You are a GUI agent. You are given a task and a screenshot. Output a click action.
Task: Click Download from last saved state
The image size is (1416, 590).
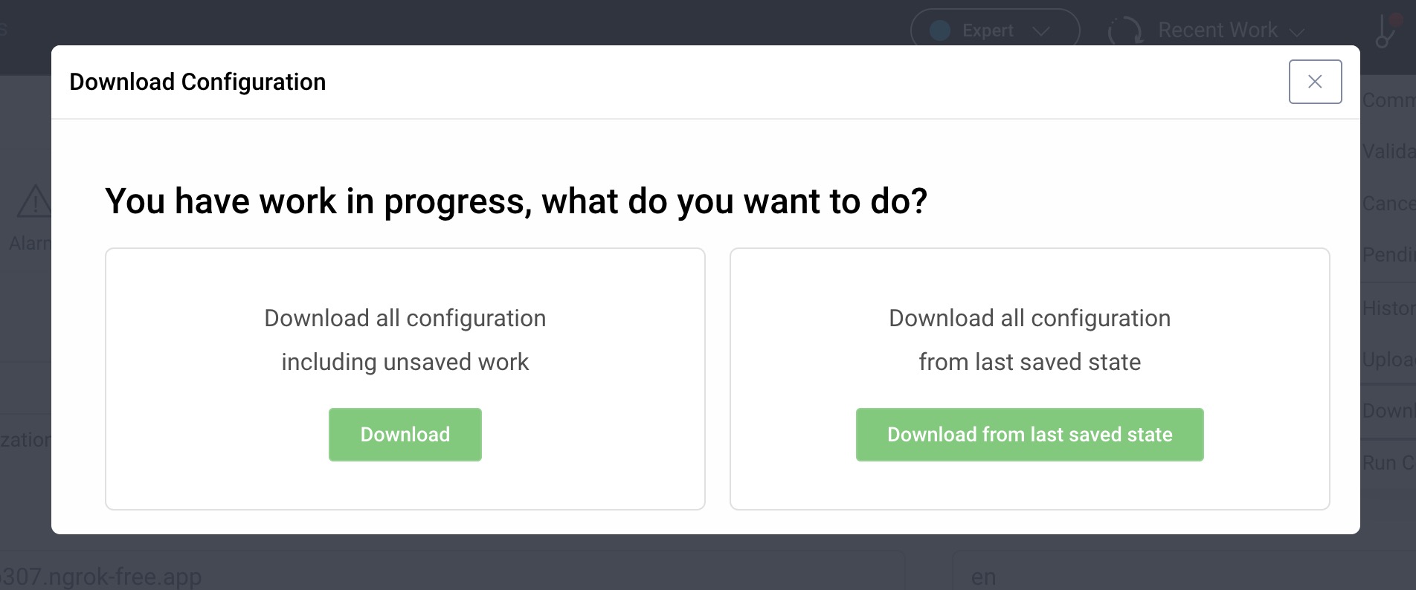1029,434
